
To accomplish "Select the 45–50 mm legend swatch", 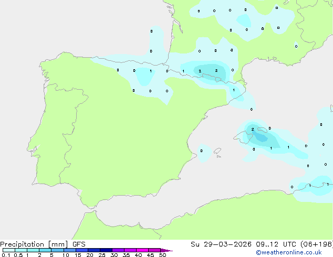I will [154, 250].
